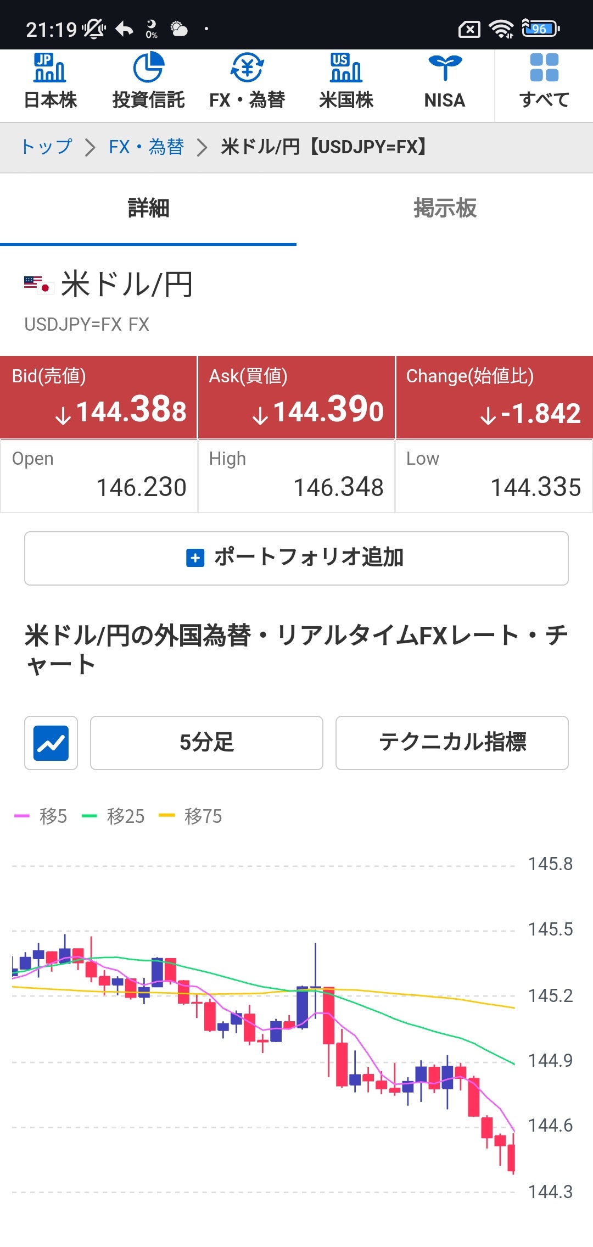Open the テクニカル指標 indicator selector

point(452,743)
